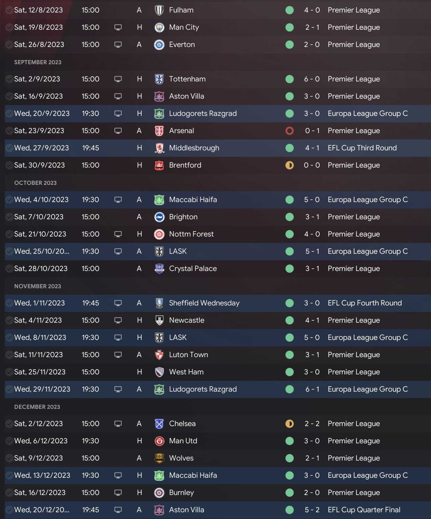This screenshot has width=431, height=519.
Task: Click the Fulham club badge
Action: [159, 10]
